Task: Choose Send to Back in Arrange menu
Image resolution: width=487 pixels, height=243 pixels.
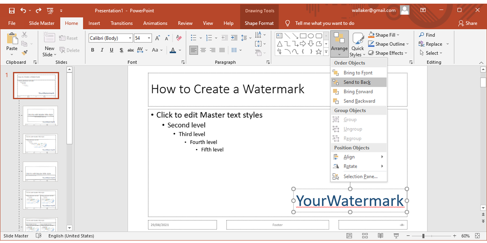Action: click(x=359, y=82)
